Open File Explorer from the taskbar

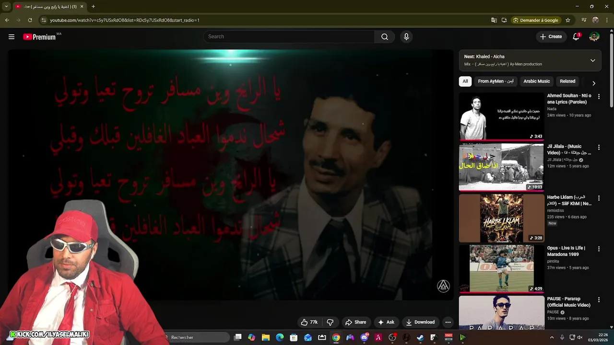click(266, 337)
